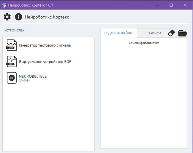Maximize the Кортекс window
Viewport: 193px width, 153px height.
pos(171,5)
